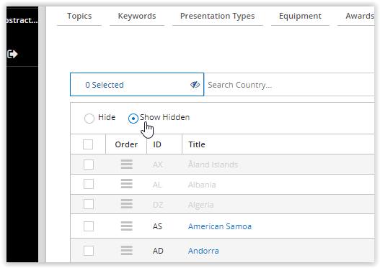This screenshot has height=268, width=380.
Task: Click the Search Country input field
Action: pos(290,85)
